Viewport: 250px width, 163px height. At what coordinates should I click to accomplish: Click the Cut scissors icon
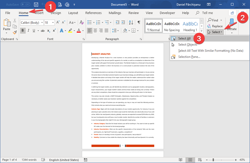click(x=15, y=20)
